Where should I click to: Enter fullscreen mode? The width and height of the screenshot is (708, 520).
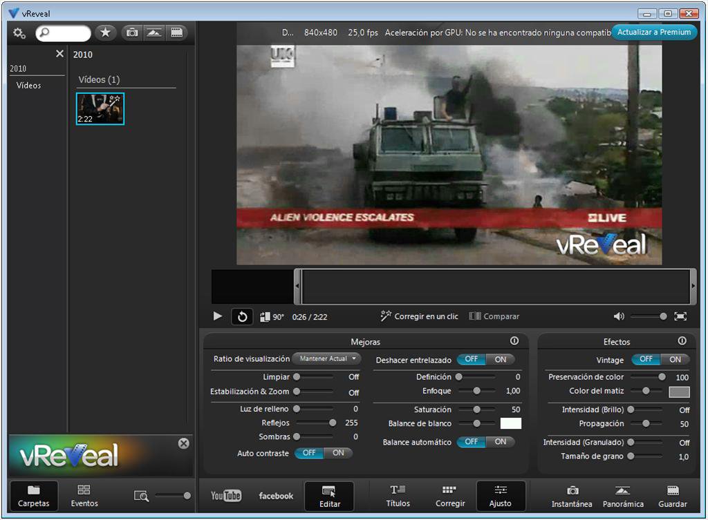tap(680, 316)
